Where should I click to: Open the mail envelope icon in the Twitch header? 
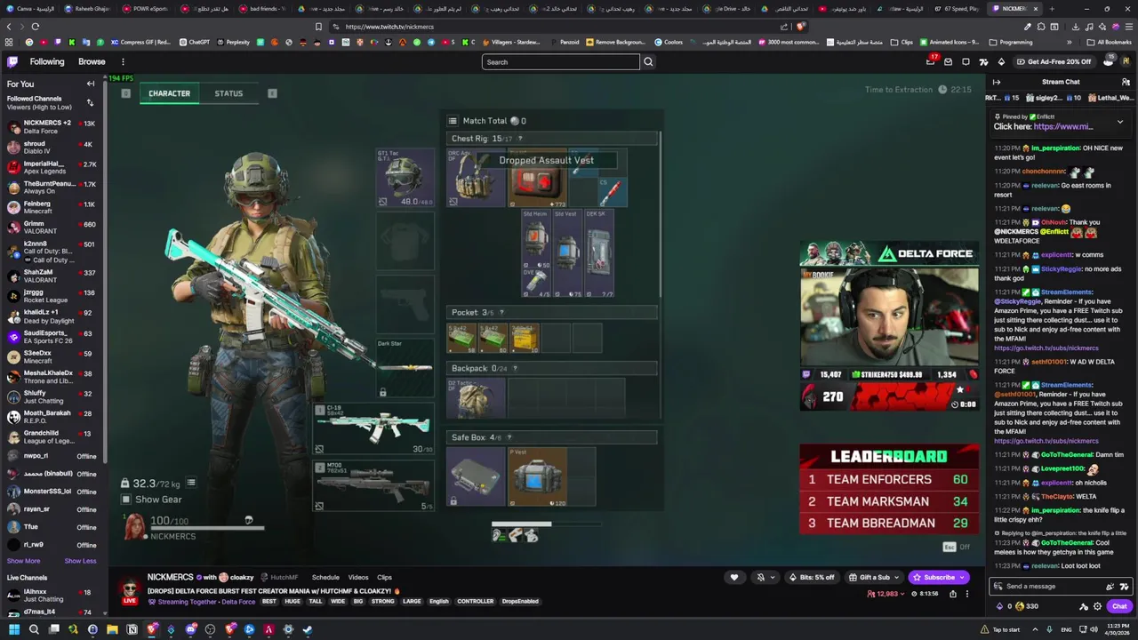pos(948,61)
